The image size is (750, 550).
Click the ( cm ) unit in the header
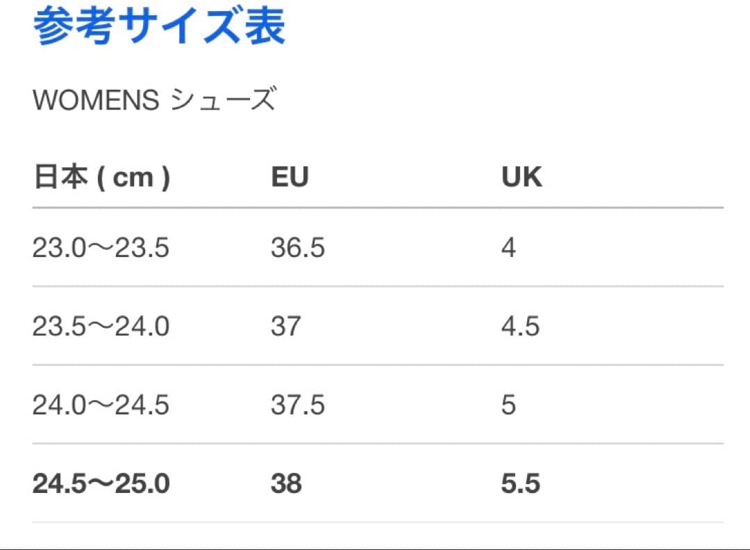pyautogui.click(x=133, y=178)
